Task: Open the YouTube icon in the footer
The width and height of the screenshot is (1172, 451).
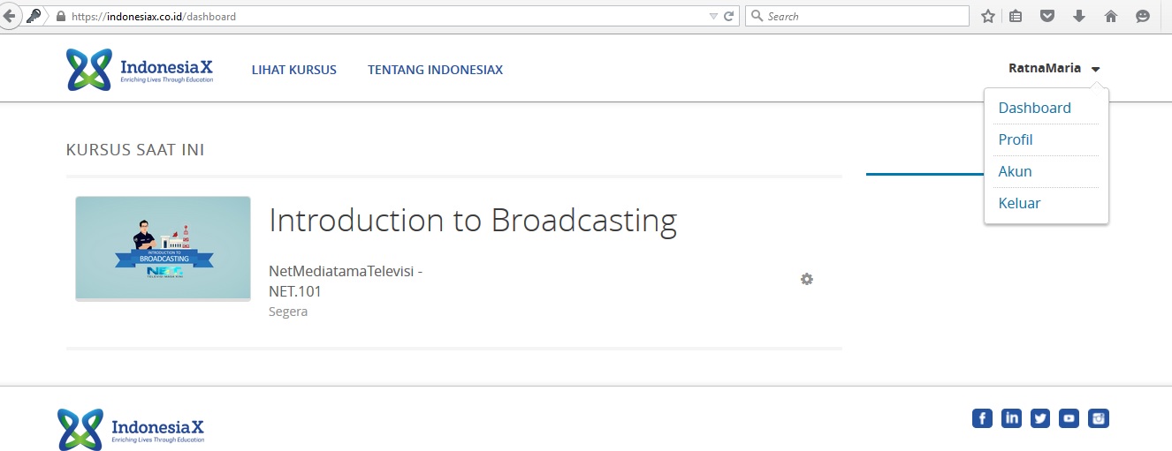Action: click(x=1069, y=418)
